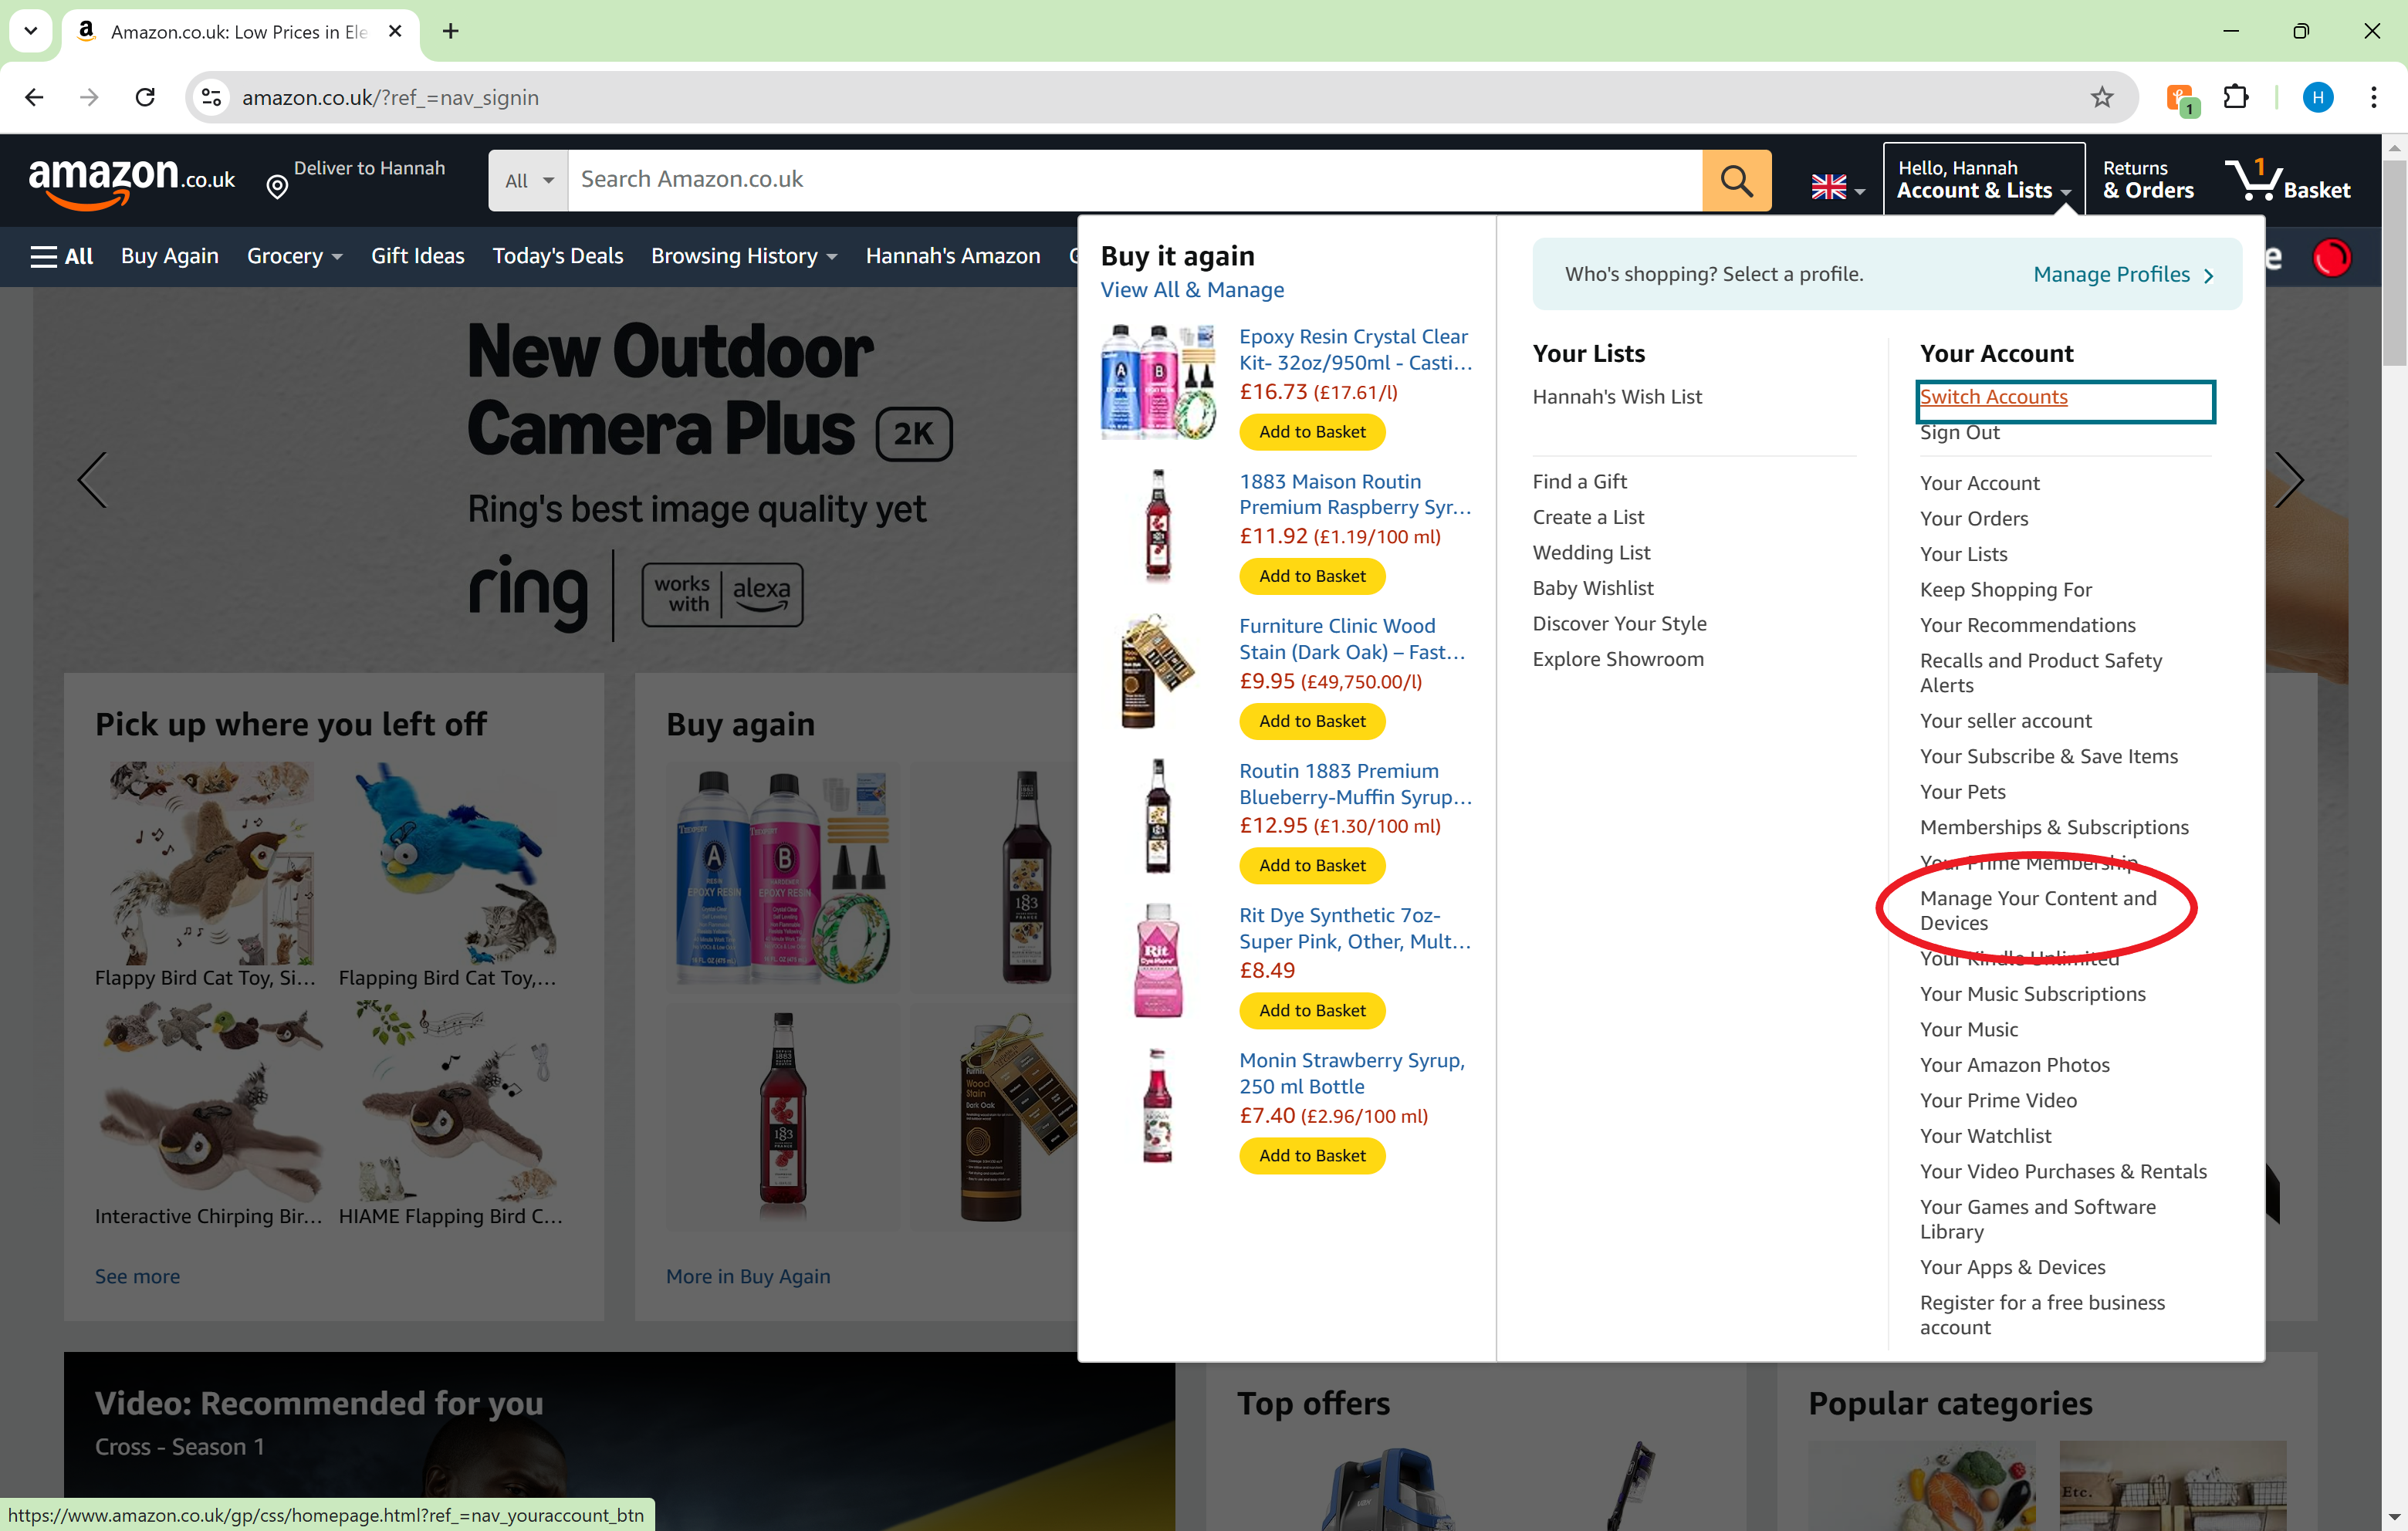Open Buy Again nav item
The image size is (2408, 1531).
pyautogui.click(x=170, y=256)
